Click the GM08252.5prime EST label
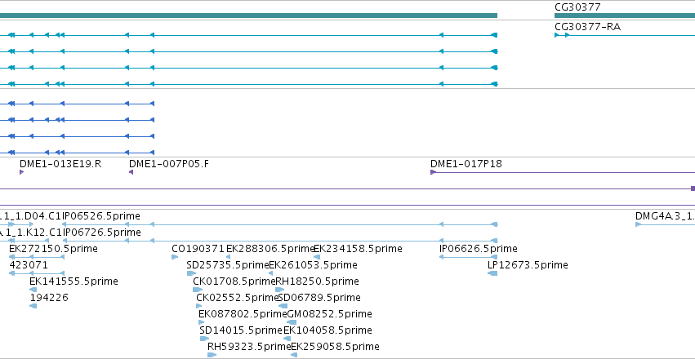This screenshot has height=359, width=695. point(330,314)
